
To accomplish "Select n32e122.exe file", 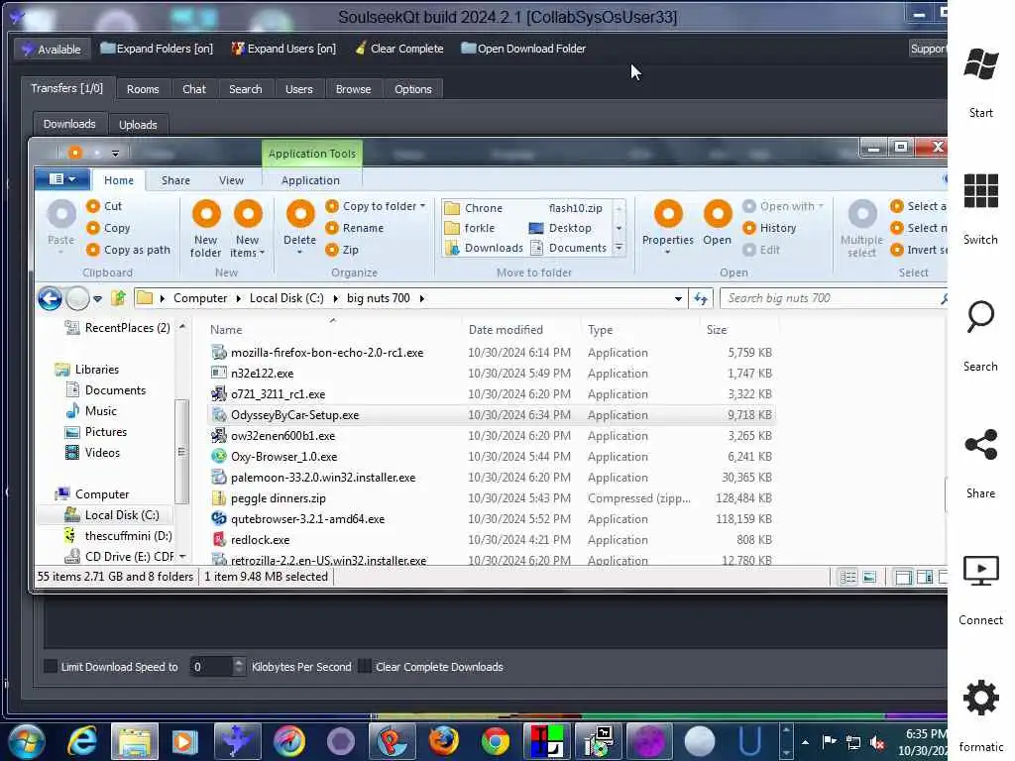I will coord(262,374).
